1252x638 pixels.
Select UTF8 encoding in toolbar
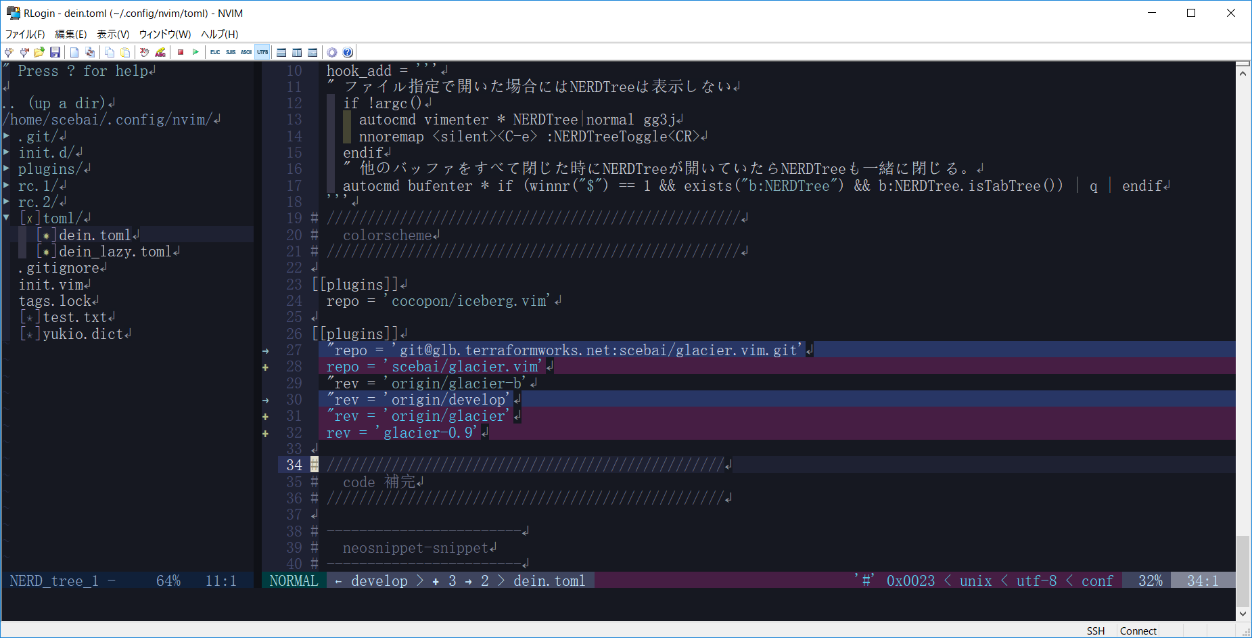(262, 52)
